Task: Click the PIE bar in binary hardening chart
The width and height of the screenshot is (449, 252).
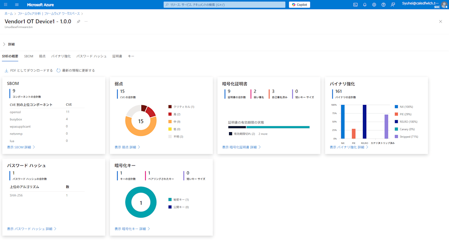Action: 354,134
